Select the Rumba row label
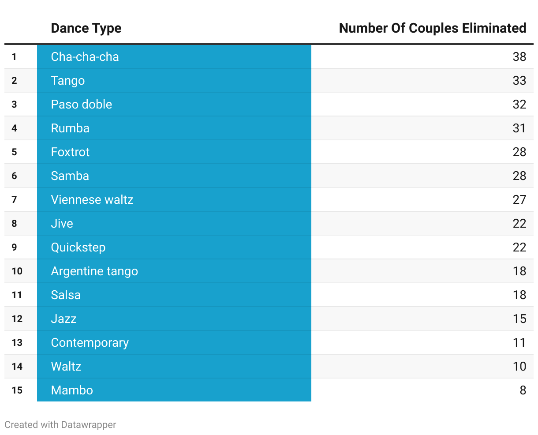 (70, 128)
